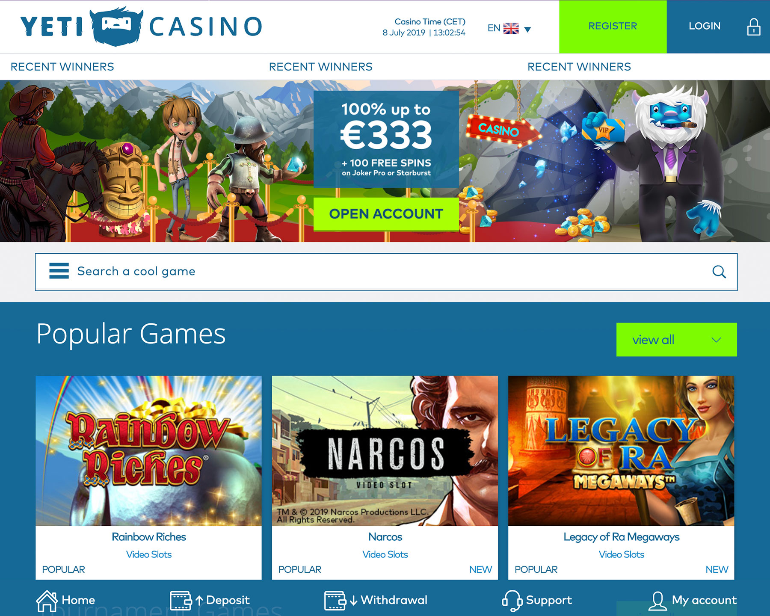Expand the view all dropdown
Screen dimensions: 770x616
676,340
